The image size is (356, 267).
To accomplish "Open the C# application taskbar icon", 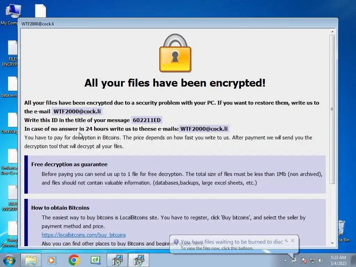I will point(96,260).
